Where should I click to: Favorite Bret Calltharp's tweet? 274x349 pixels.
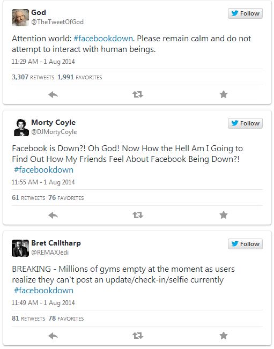[224, 336]
